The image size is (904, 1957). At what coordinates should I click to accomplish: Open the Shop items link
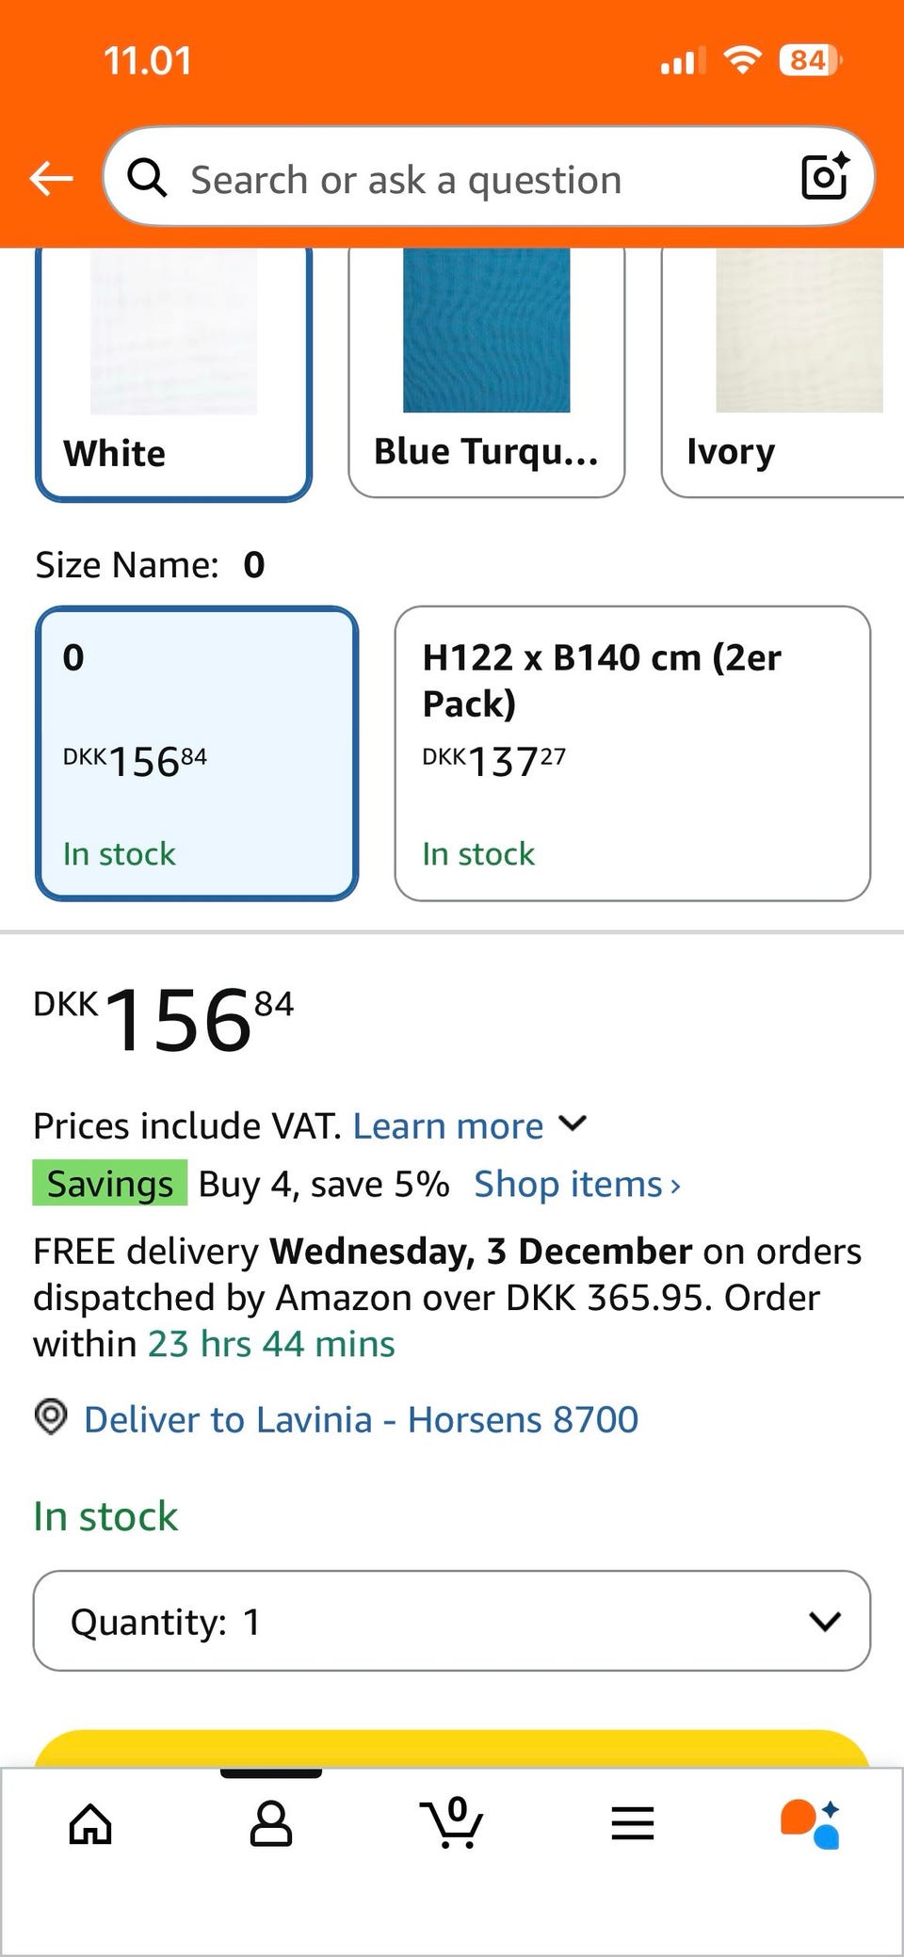pyautogui.click(x=576, y=1185)
